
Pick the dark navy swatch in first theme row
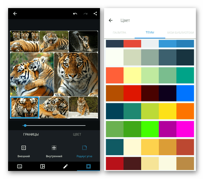(x=115, y=44)
